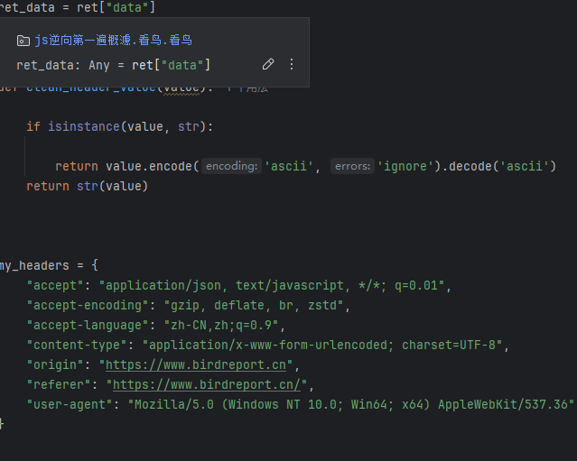Screen dimensions: 577x461
Task: Click the "user-agent" key string
Action: coord(70,404)
